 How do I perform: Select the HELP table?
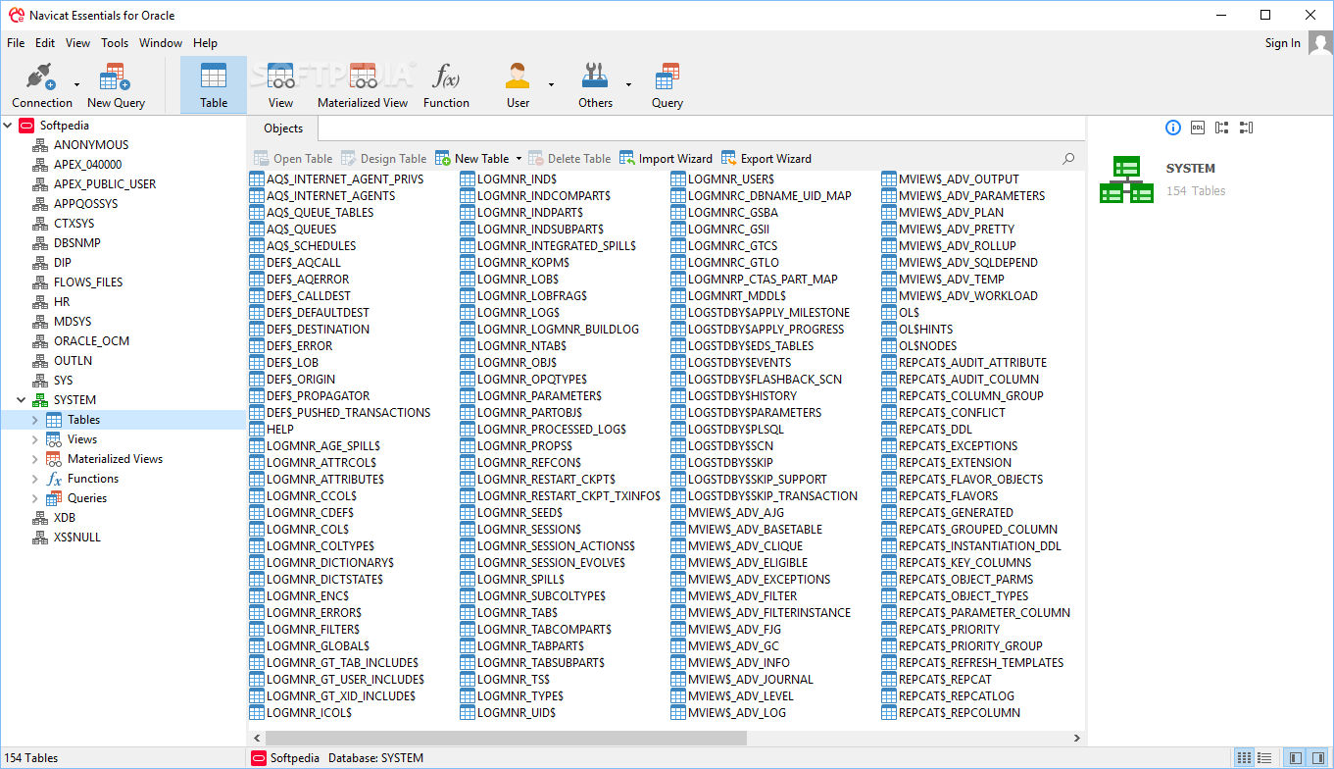[x=272, y=430]
